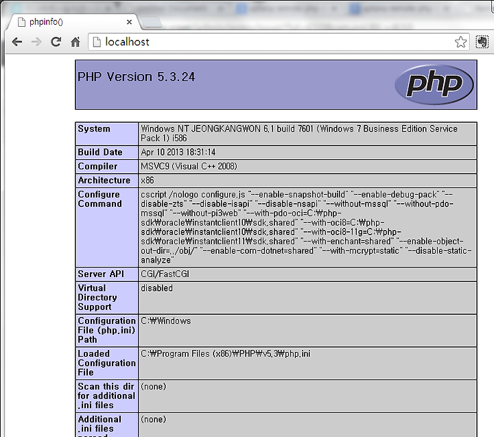Click the Server API label
The image size is (494, 437).
point(101,274)
